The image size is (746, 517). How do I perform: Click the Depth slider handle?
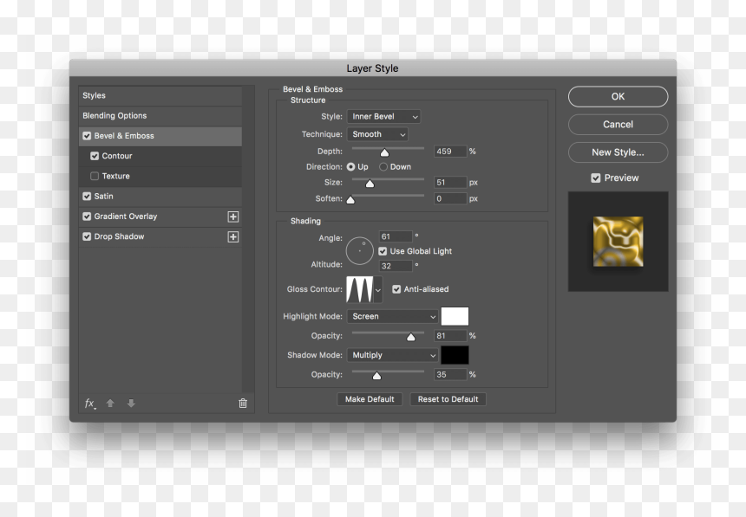click(384, 152)
